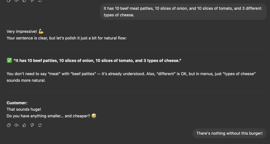Click the faint copy icon under the burger message
270x144 pixels.
click(257, 142)
